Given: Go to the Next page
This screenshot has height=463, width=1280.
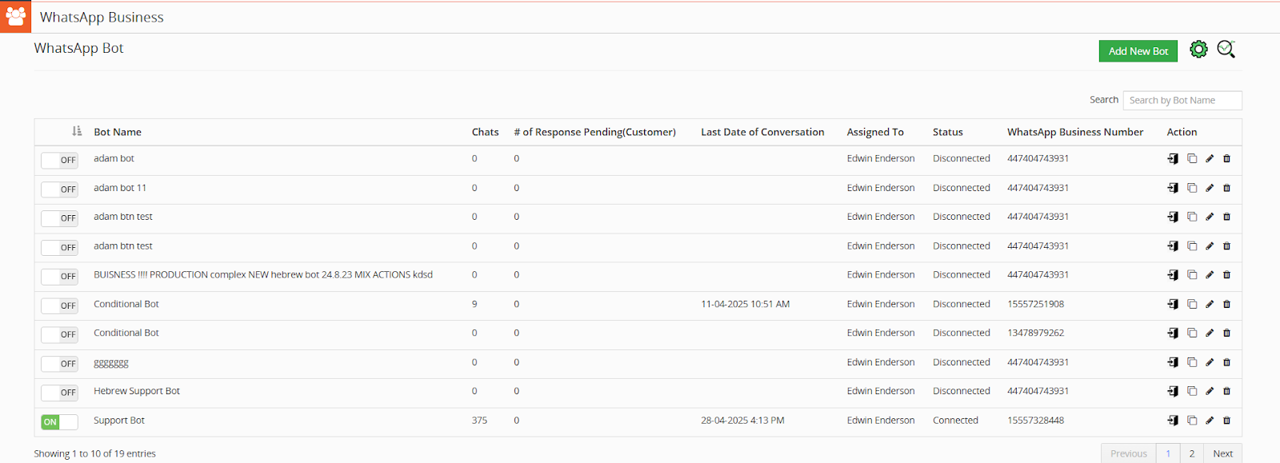Looking at the screenshot, I should point(1222,453).
